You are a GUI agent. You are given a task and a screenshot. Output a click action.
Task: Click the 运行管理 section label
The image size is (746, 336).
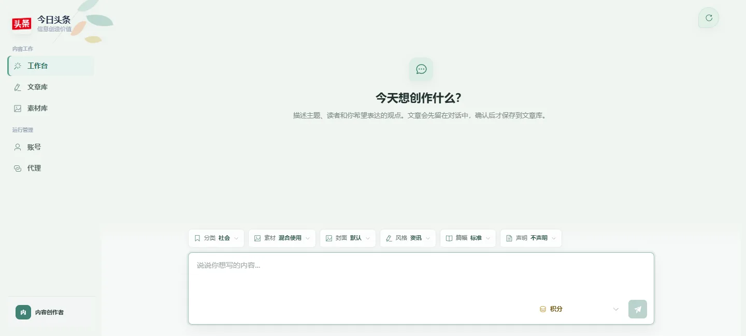pyautogui.click(x=23, y=130)
